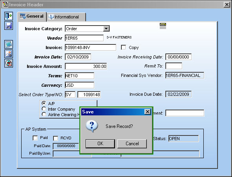The height and width of the screenshot is (177, 232).
Task: Click the 3-V FASTENERS vendor name text
Action: [119, 37]
